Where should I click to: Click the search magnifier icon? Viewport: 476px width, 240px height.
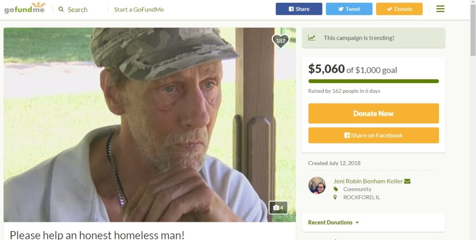click(61, 9)
